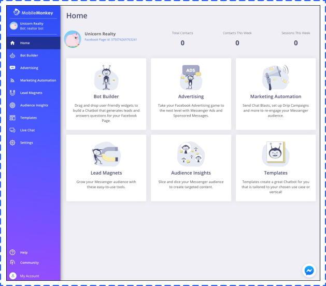Click the MobileMonkey logo icon
This screenshot has height=286, width=326.
point(17,12)
